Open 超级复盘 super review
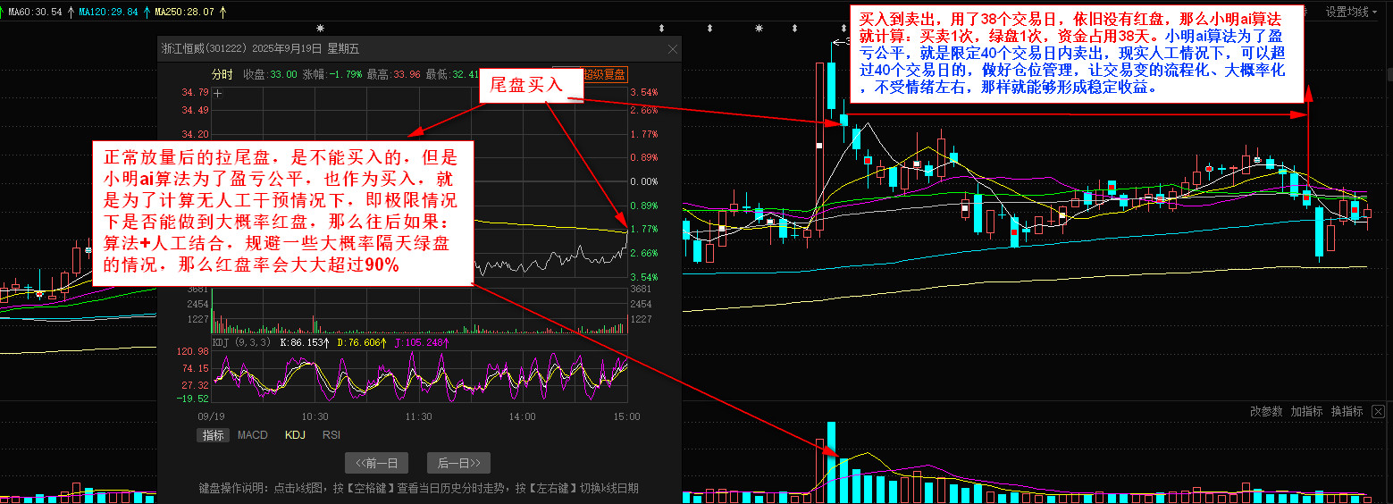This screenshot has height=504, width=1393. tap(603, 74)
